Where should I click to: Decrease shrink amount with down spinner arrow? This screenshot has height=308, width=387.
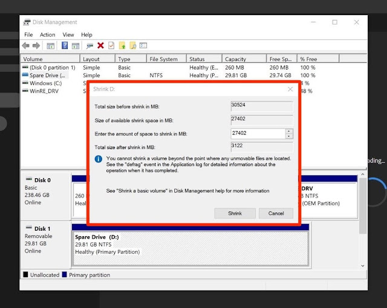tap(289, 136)
